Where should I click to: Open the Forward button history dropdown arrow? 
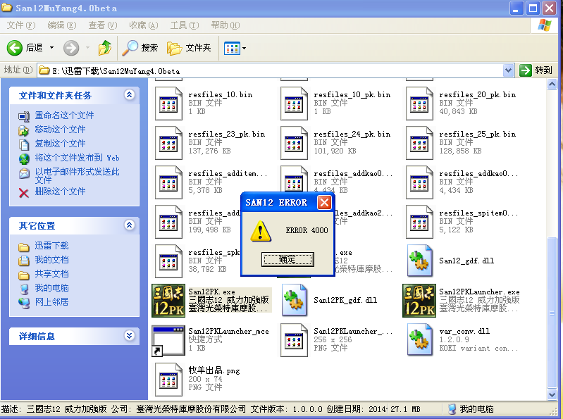click(87, 48)
